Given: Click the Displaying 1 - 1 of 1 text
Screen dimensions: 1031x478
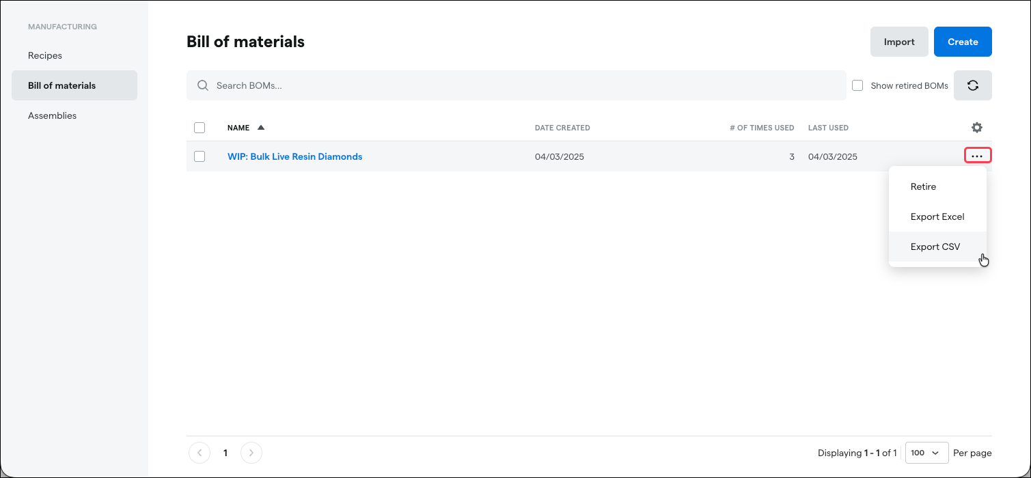Looking at the screenshot, I should (x=857, y=453).
